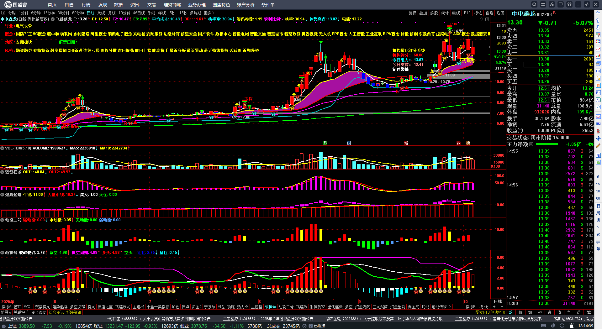
Task: Open the intraday line chart sidebar icon
Action: [x=598, y=49]
